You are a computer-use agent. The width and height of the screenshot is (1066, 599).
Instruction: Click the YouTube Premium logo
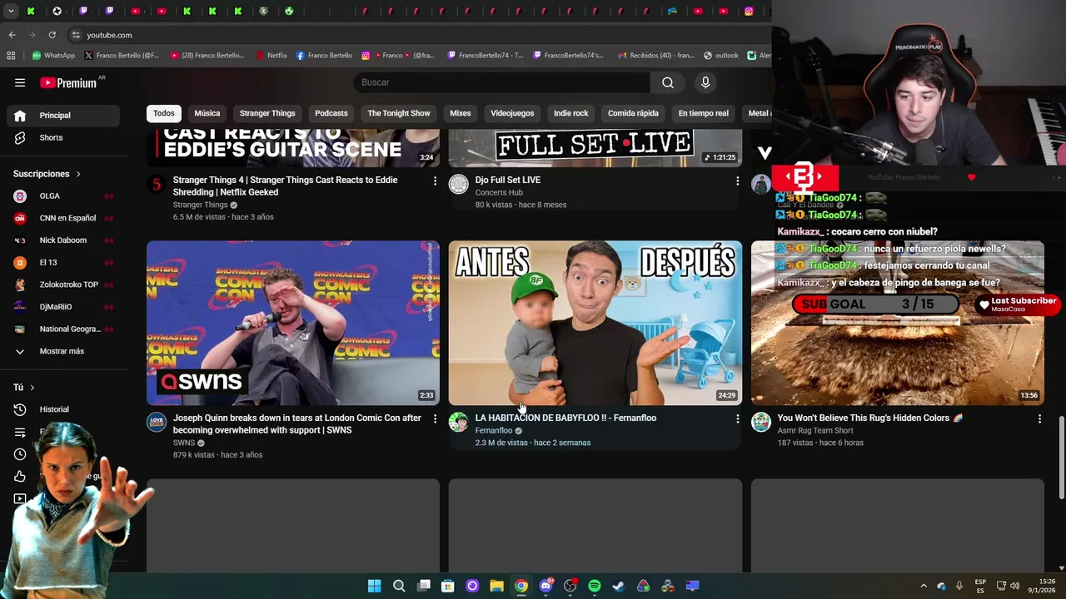click(68, 82)
